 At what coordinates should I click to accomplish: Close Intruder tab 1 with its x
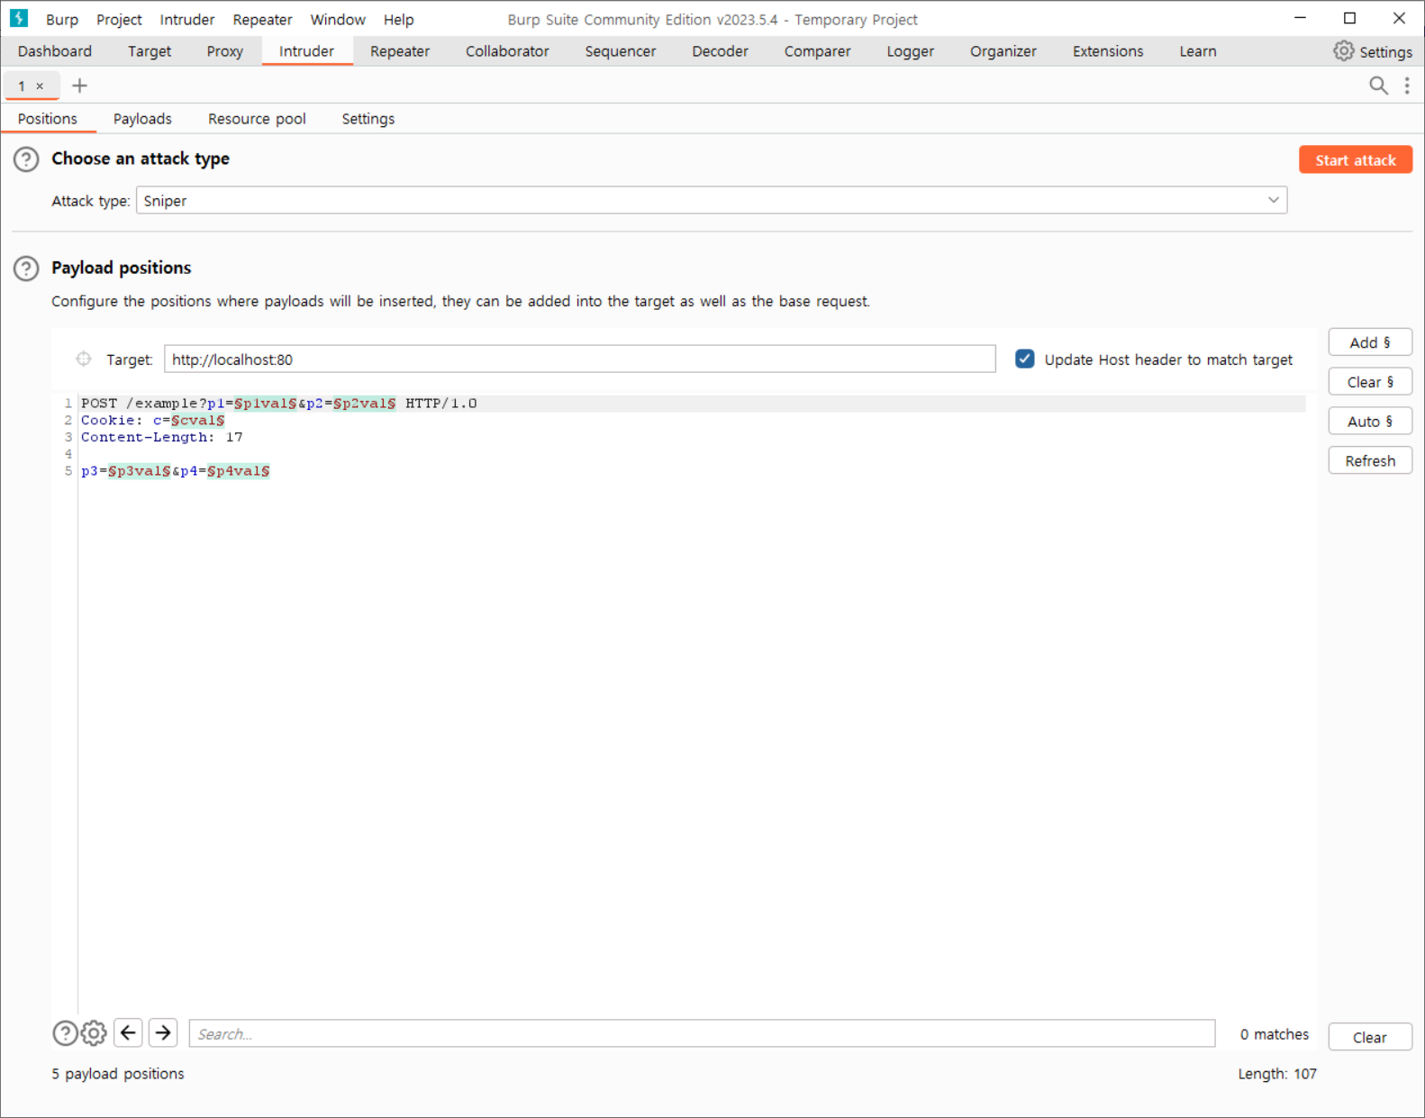(x=40, y=86)
